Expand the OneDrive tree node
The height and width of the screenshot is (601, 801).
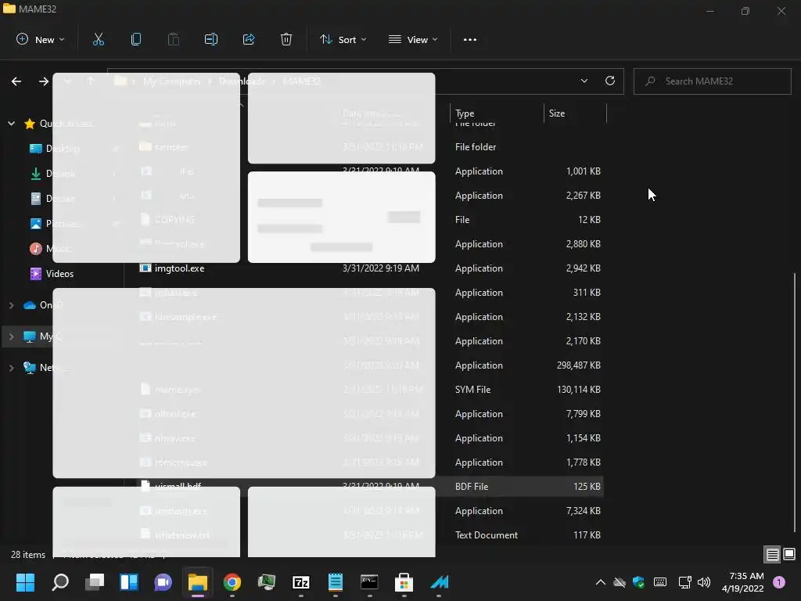click(11, 305)
